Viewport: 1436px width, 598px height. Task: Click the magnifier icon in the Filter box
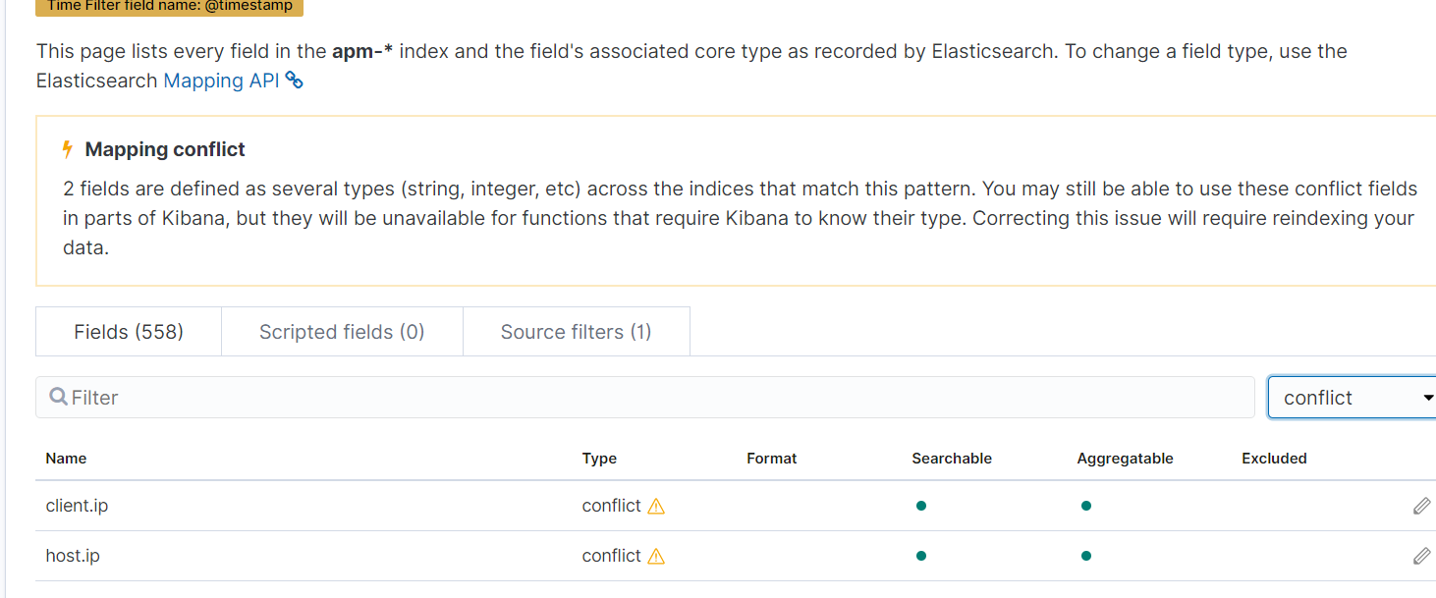[x=58, y=397]
